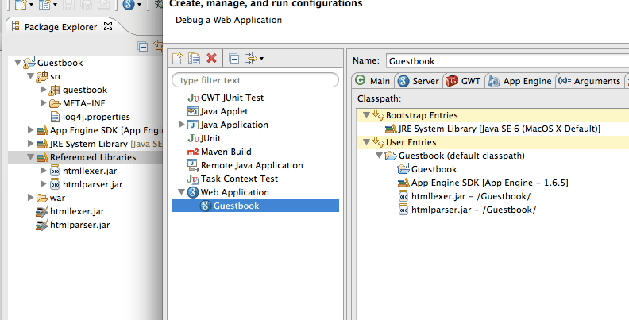629x320 pixels.
Task: Duplicate the selected launch configuration
Action: point(195,59)
